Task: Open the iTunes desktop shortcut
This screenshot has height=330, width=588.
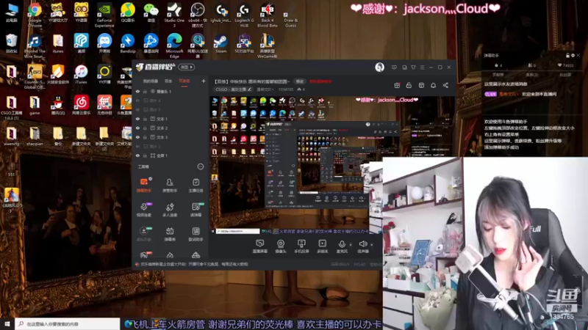Action: [x=81, y=74]
